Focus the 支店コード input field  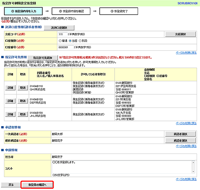click(x=63, y=34)
